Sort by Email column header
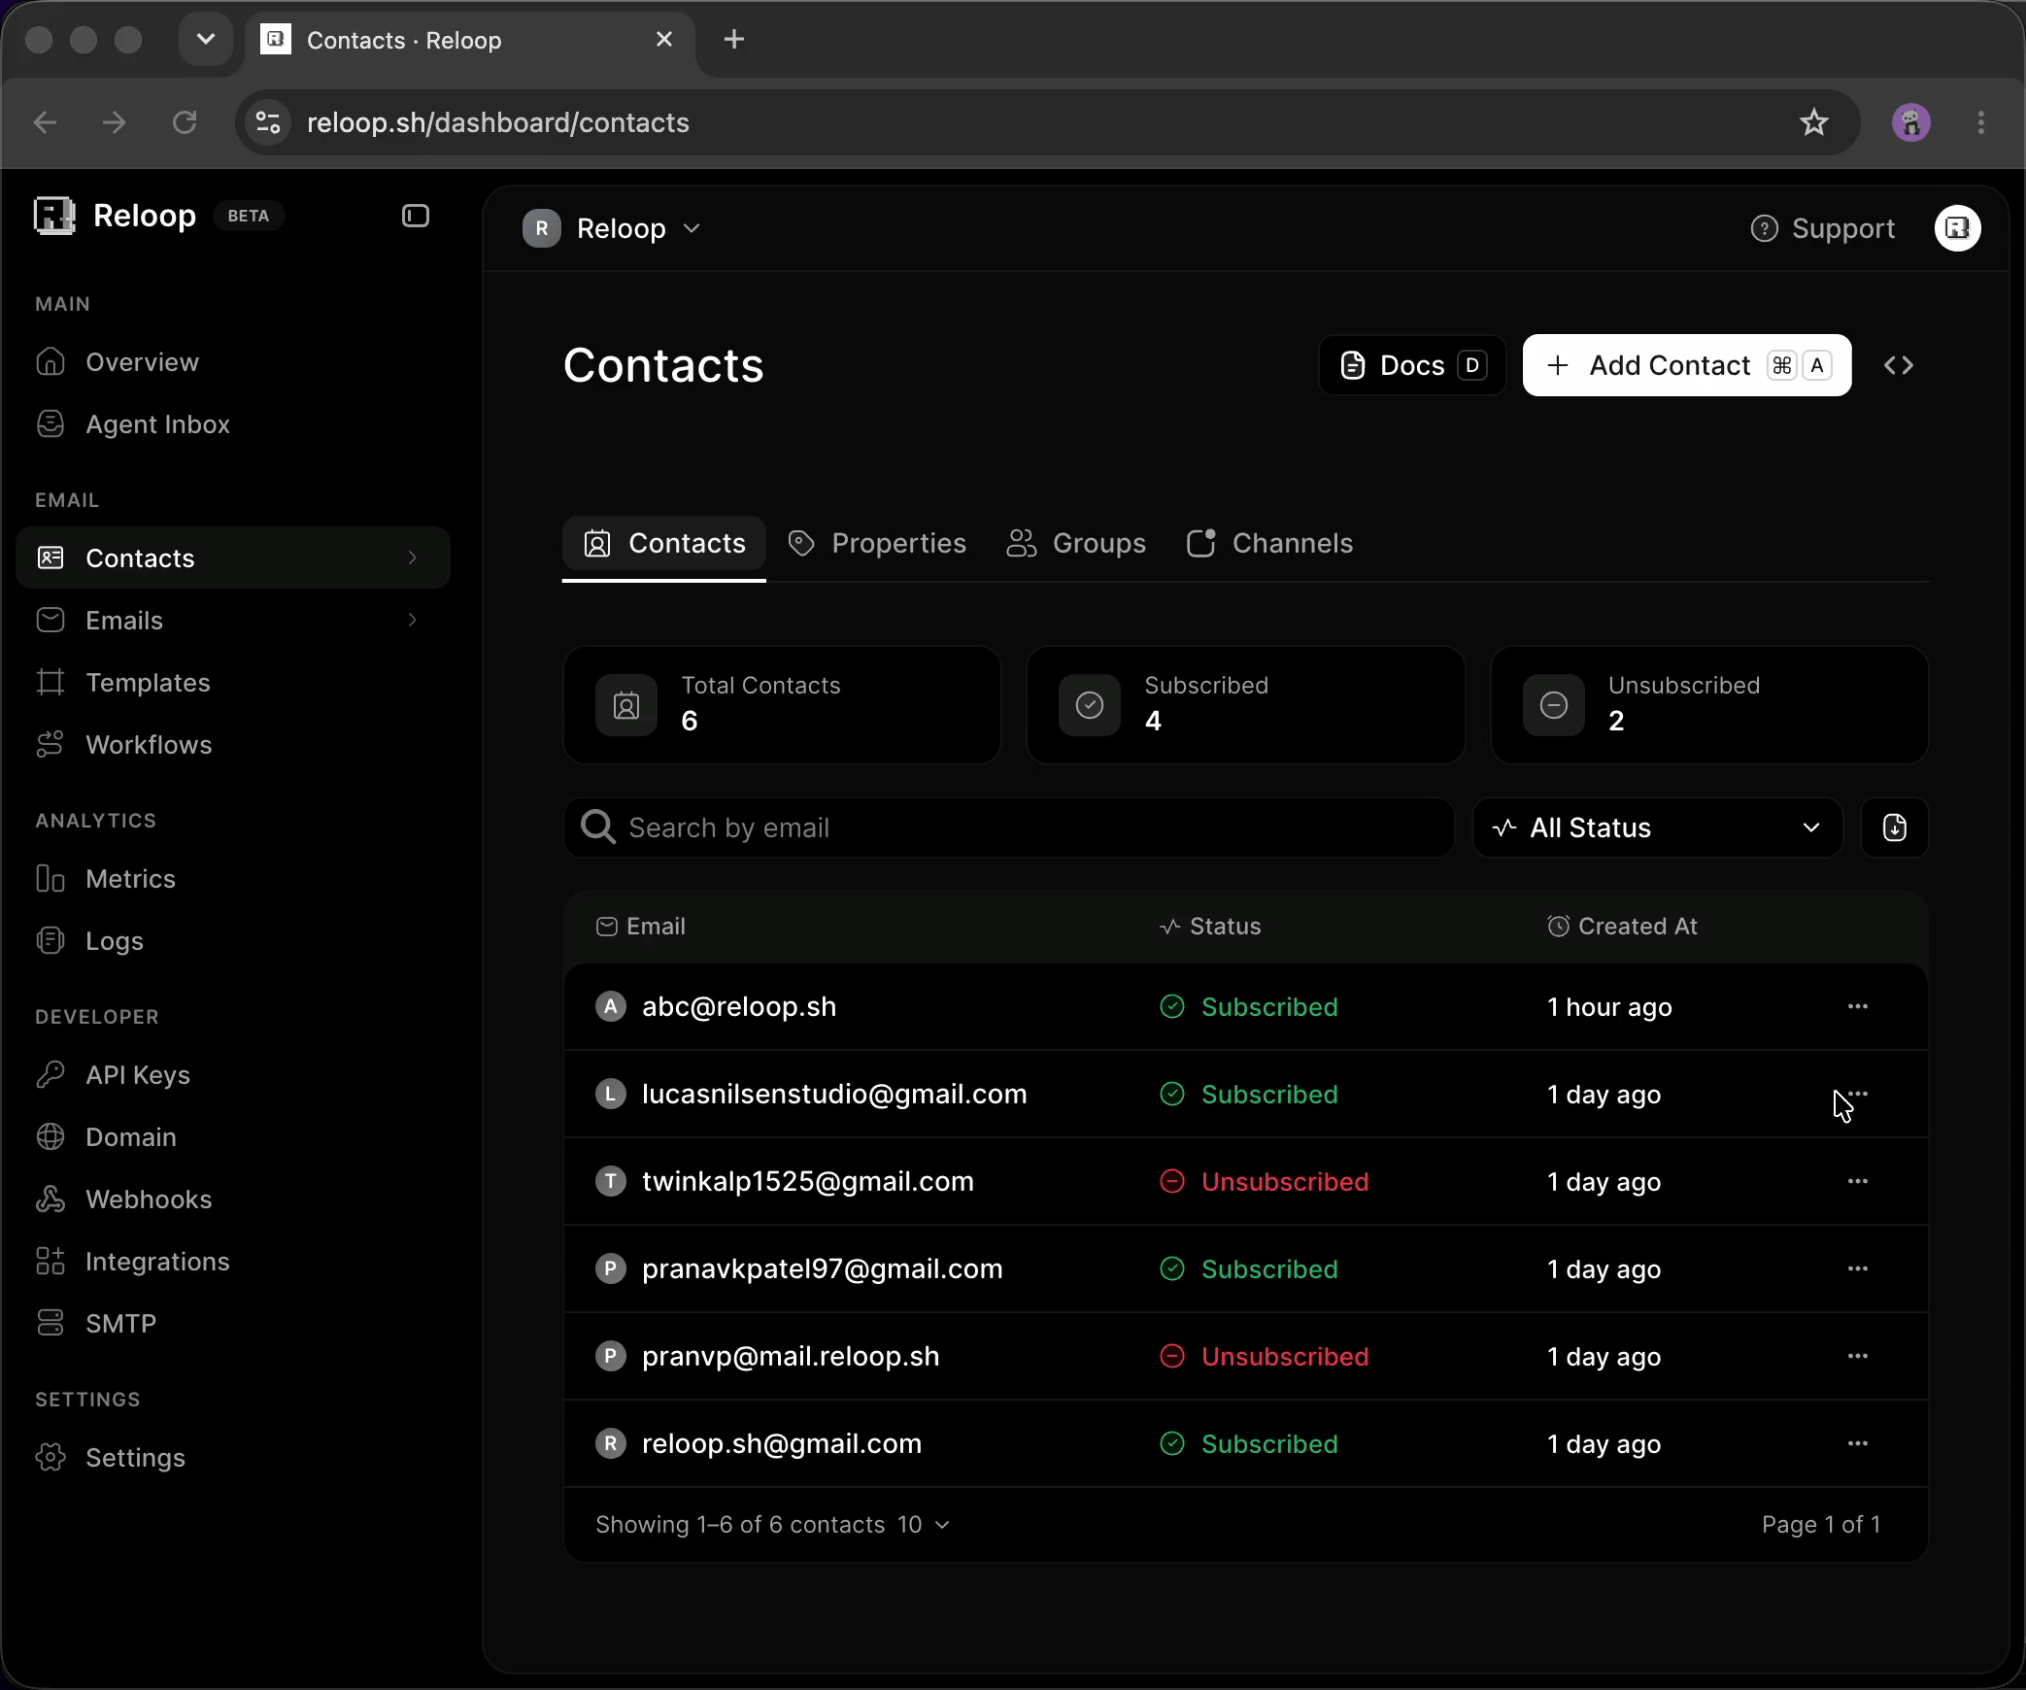The width and height of the screenshot is (2026, 1690). point(641,927)
